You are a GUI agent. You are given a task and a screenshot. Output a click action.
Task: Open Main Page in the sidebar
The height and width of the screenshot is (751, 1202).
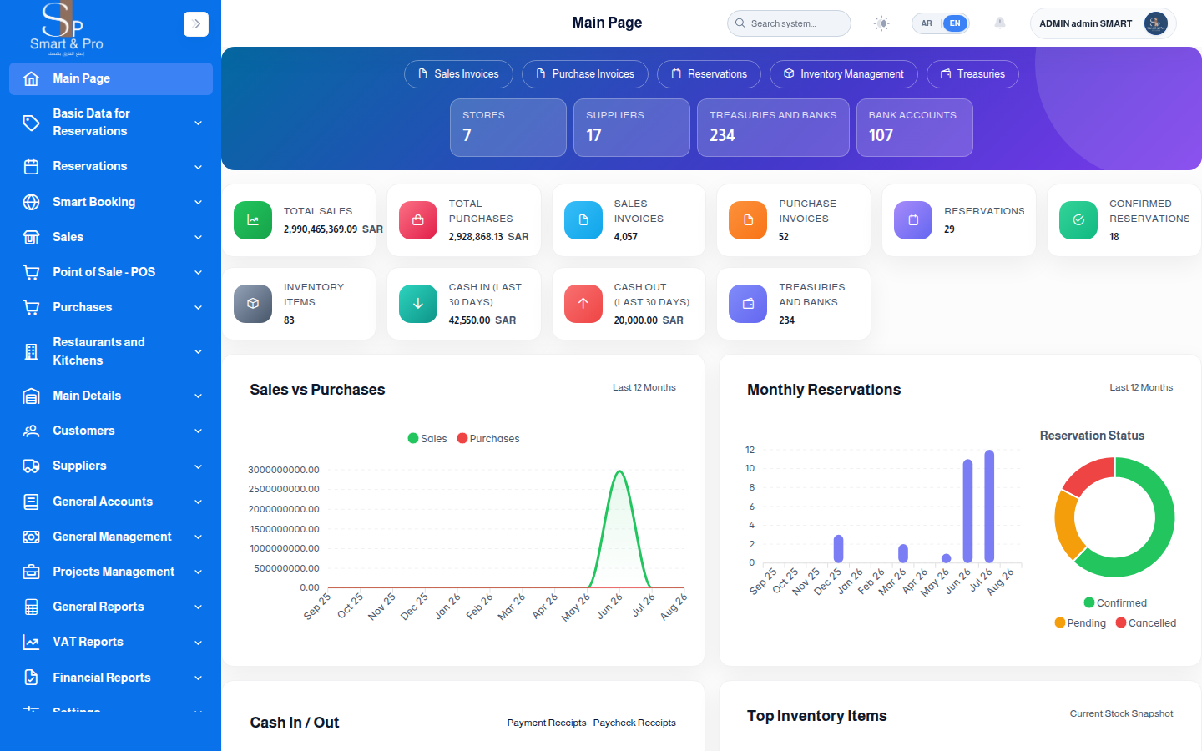[x=111, y=78]
